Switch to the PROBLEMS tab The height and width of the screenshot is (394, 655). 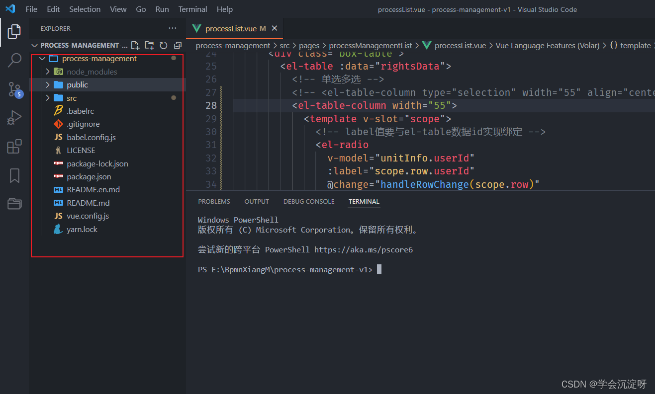coord(214,201)
